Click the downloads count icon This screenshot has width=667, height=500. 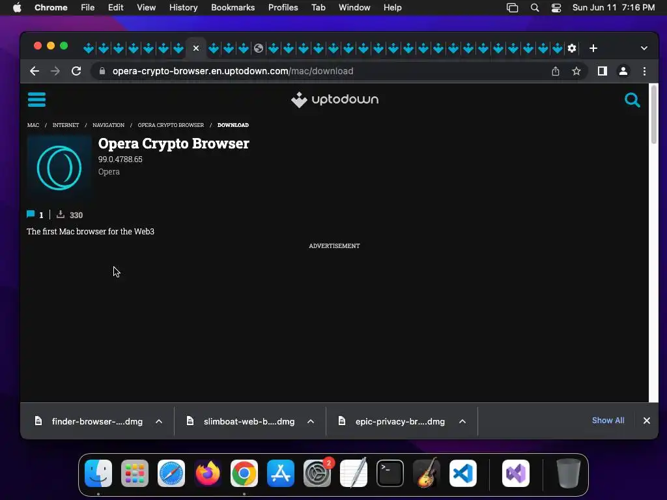(x=61, y=214)
